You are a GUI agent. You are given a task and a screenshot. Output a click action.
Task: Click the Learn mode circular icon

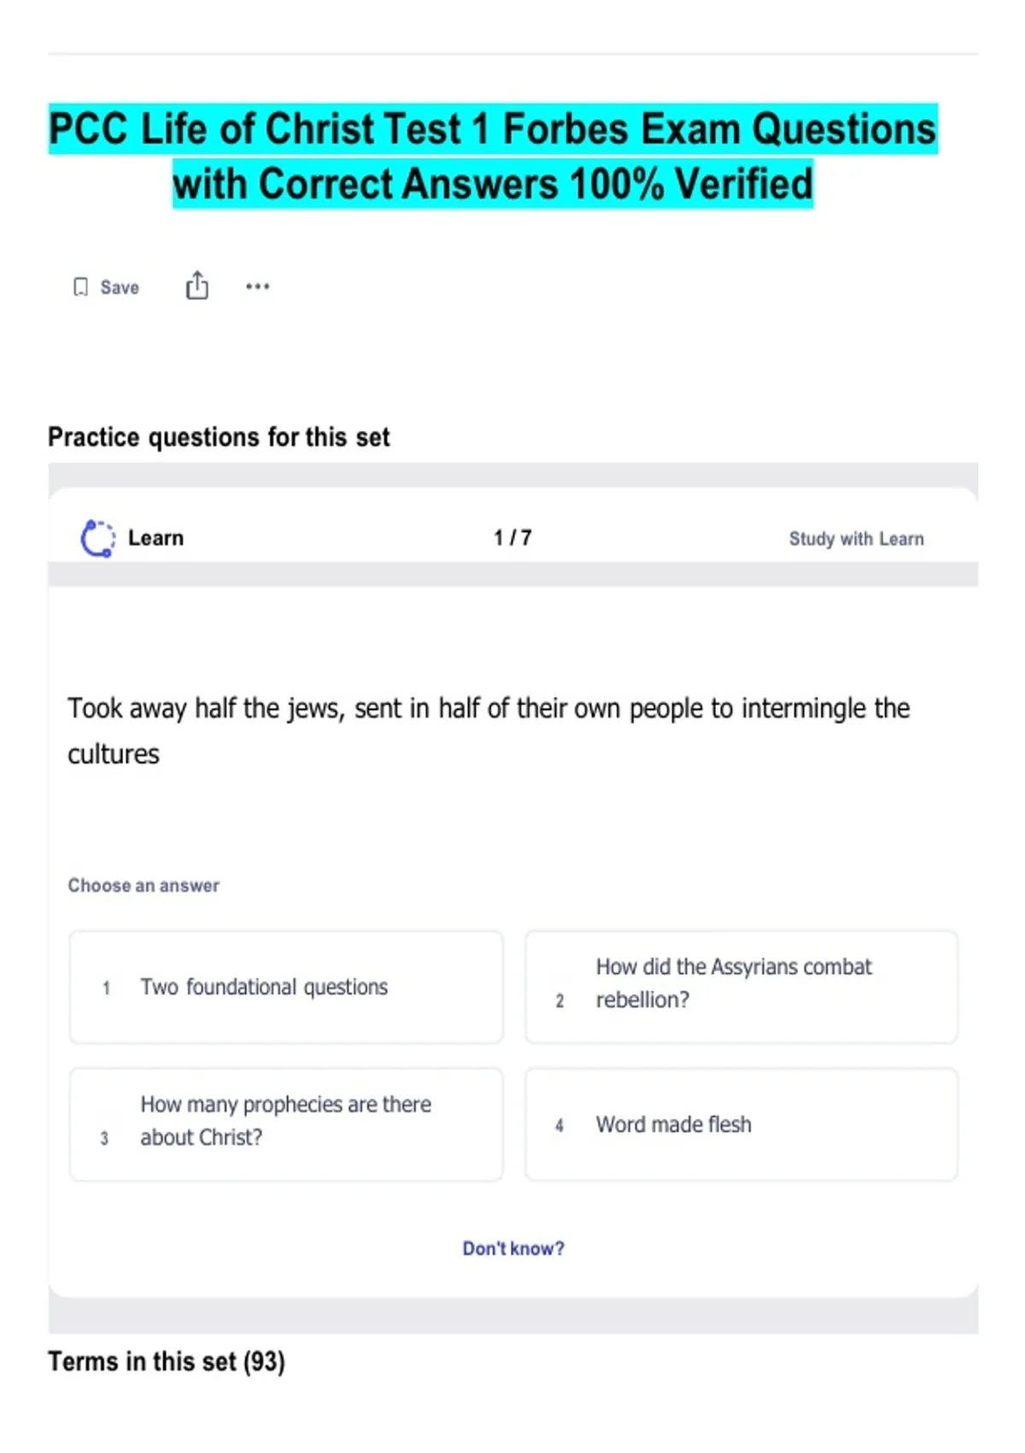(x=97, y=538)
